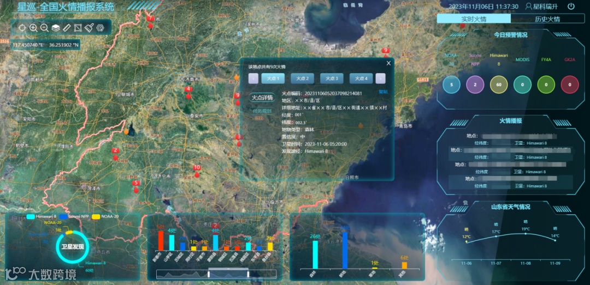Click the fire marker 9 on the coast
The width and height of the screenshot is (590, 285).
[x=385, y=53]
